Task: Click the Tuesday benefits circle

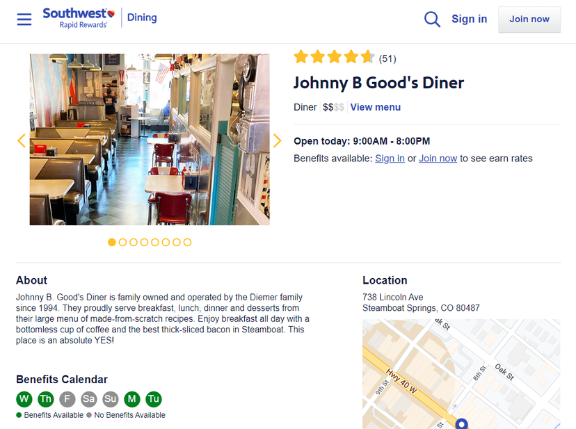Action: pos(154,399)
